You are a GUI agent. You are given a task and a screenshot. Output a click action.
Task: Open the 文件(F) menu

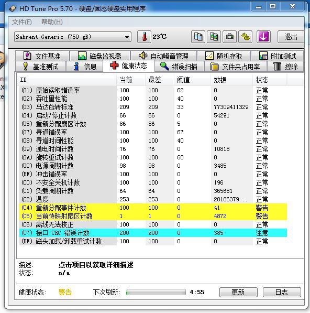pos(21,22)
